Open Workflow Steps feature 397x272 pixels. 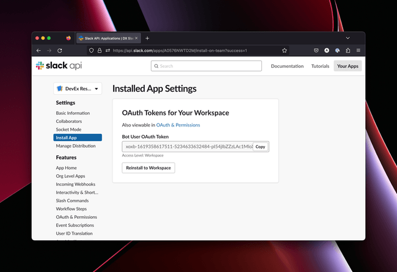pyautogui.click(x=71, y=209)
